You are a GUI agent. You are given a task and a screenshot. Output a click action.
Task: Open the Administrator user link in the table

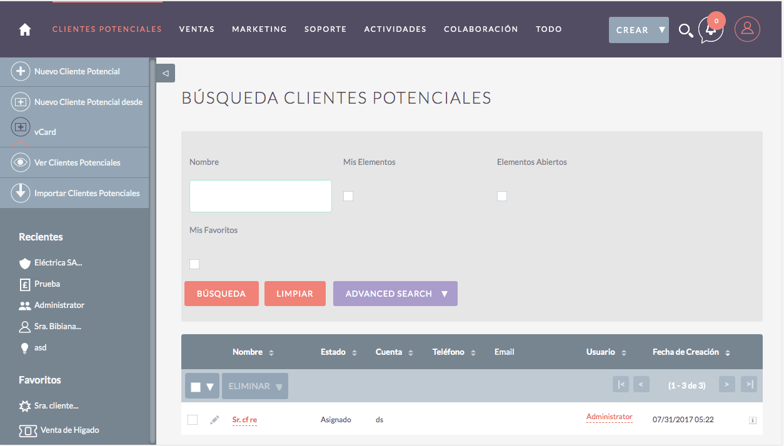(609, 417)
